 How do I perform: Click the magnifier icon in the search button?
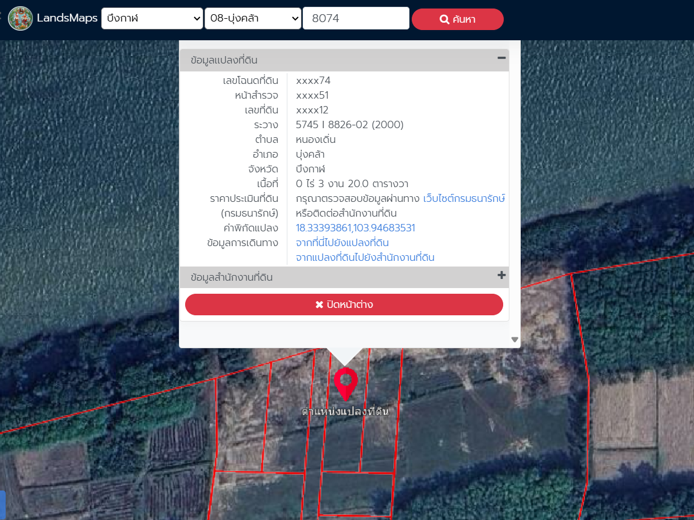click(445, 20)
